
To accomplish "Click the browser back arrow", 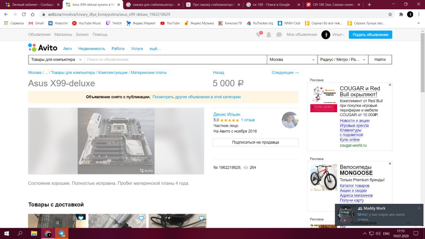I will (x=6, y=14).
